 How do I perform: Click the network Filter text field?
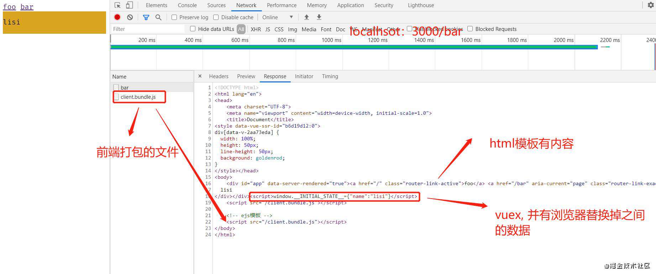click(x=147, y=29)
